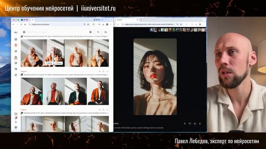Click the add-image icon beside the prompt field
The image size is (266, 149).
pyautogui.click(x=24, y=32)
